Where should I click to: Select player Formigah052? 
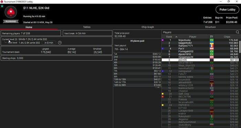pyautogui.click(x=200, y=52)
